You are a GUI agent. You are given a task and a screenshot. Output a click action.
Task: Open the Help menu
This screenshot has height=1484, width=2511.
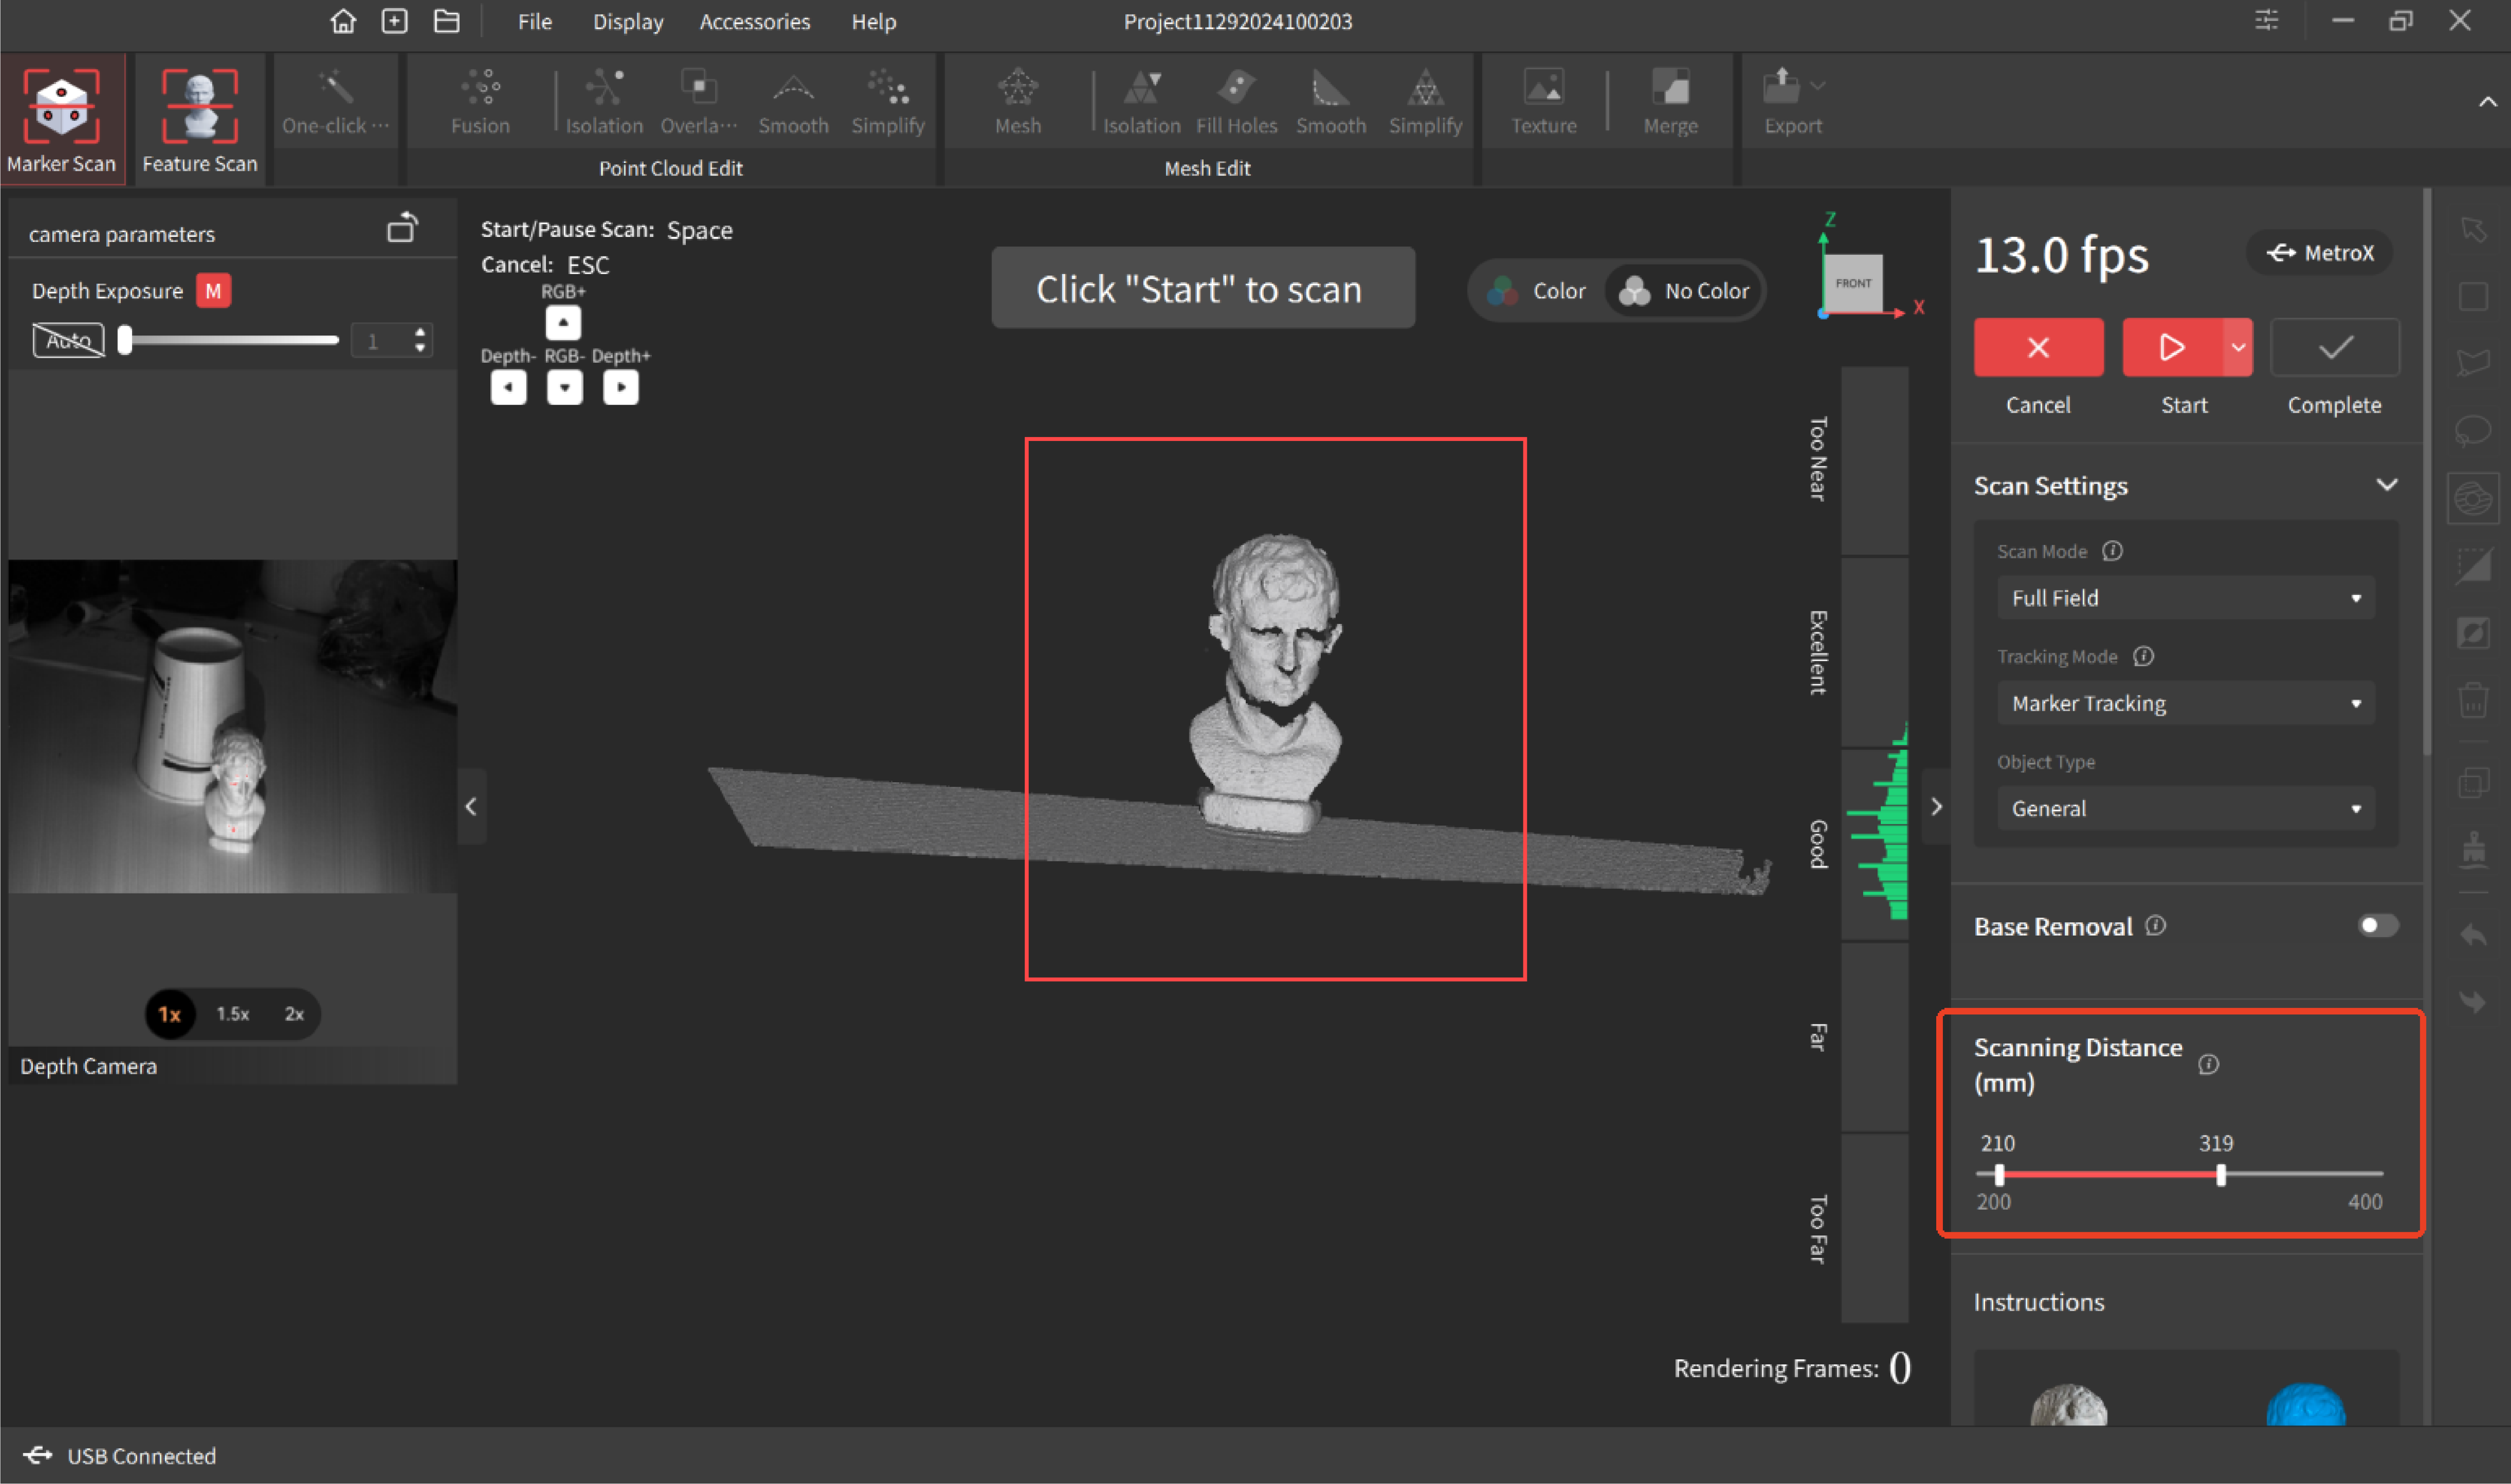(874, 21)
